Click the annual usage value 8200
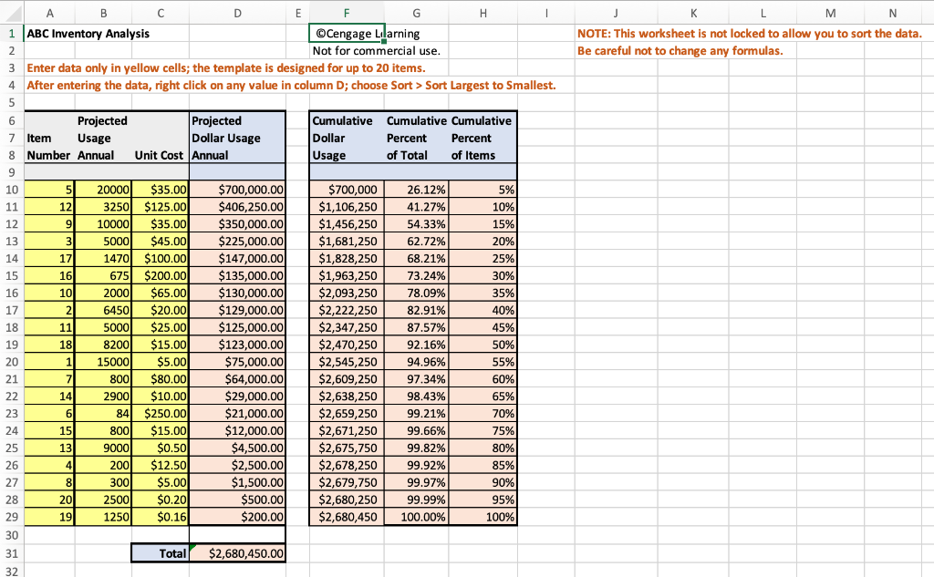Viewport: 934px width, 577px height. tap(103, 345)
